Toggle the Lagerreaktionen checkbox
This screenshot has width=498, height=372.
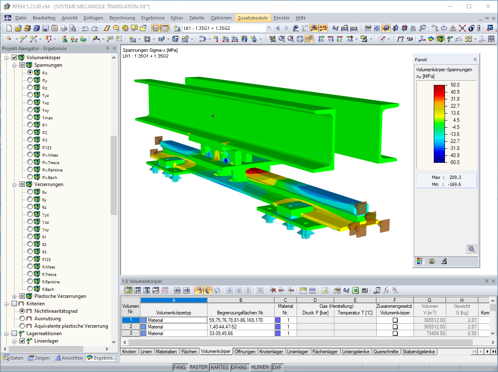pyautogui.click(x=15, y=333)
